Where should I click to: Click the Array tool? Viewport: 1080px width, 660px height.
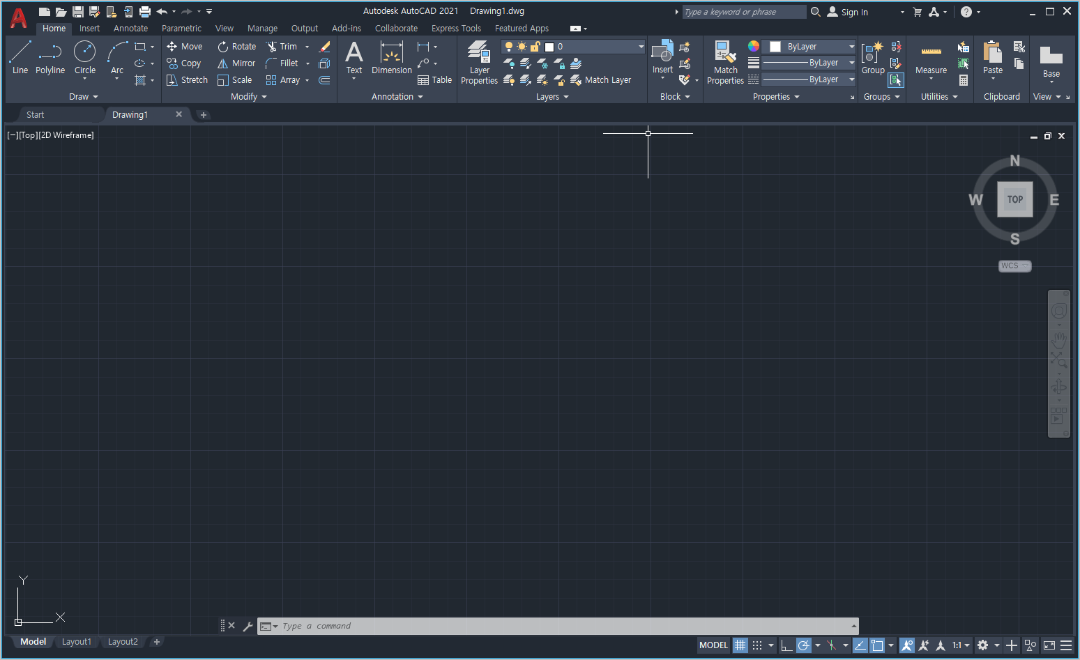coord(283,80)
